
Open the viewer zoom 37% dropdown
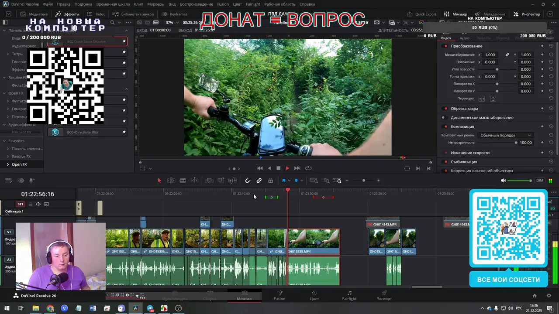(172, 23)
